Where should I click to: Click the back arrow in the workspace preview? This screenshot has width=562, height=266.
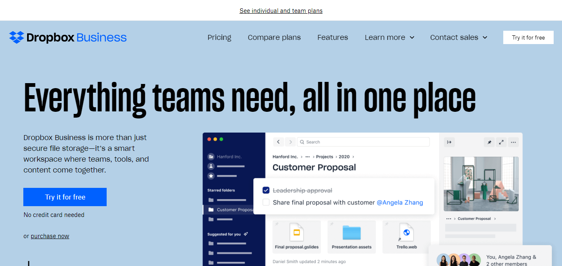pyautogui.click(x=279, y=142)
